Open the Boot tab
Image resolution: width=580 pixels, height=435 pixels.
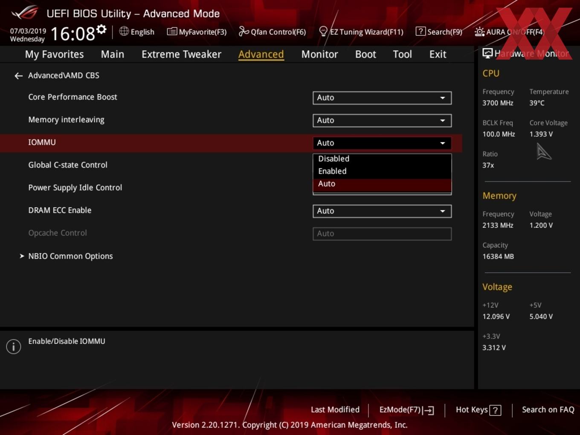(x=365, y=54)
